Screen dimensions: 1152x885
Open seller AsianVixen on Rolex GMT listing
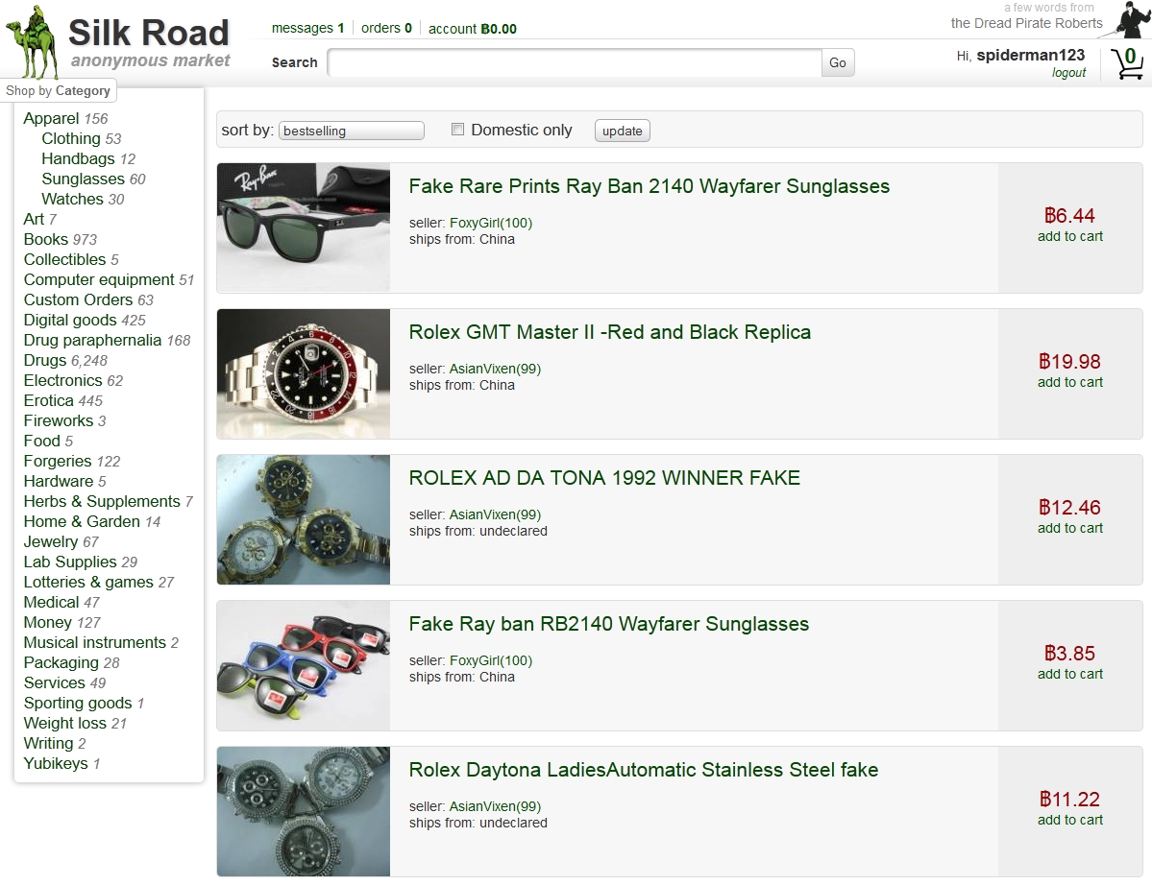pyautogui.click(x=495, y=370)
